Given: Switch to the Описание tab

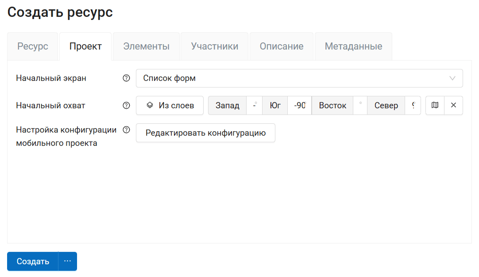Looking at the screenshot, I should tap(282, 46).
